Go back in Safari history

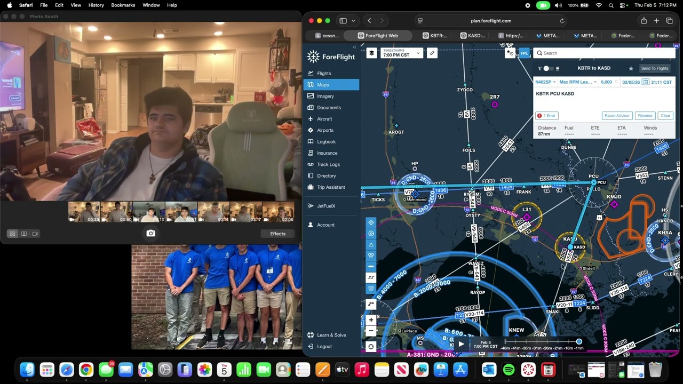[369, 21]
